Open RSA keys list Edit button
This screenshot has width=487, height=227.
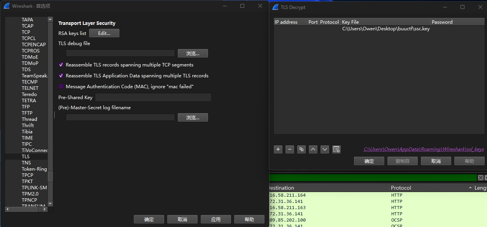point(104,33)
